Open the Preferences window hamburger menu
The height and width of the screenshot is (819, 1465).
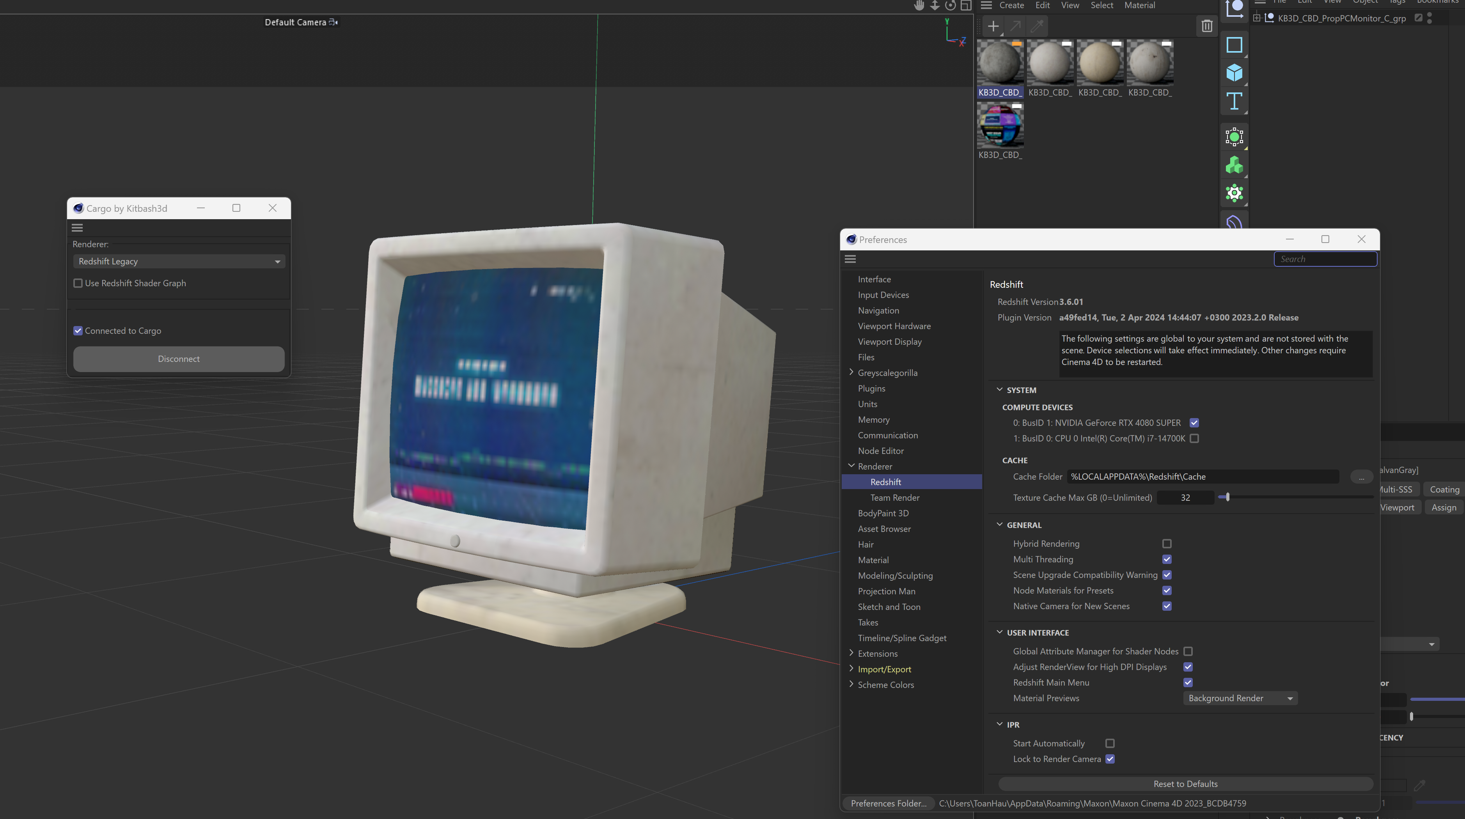click(x=850, y=259)
